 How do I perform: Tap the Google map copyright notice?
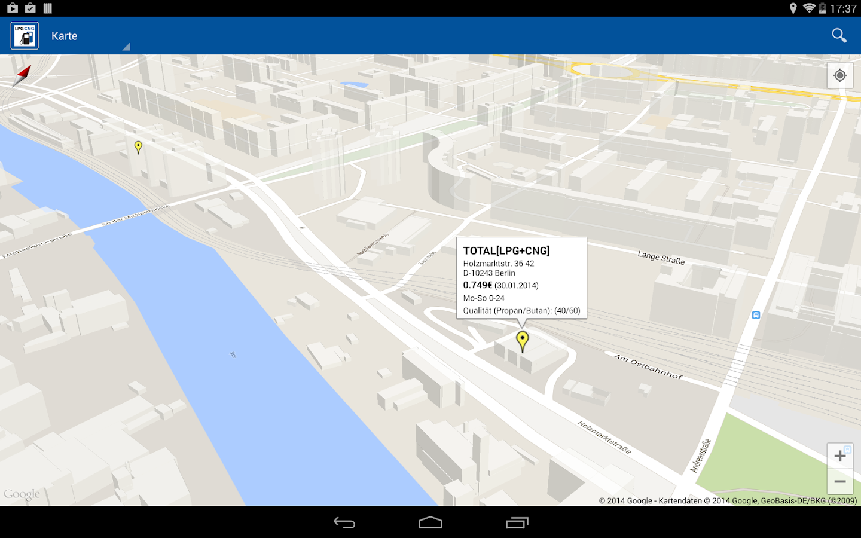tap(728, 501)
